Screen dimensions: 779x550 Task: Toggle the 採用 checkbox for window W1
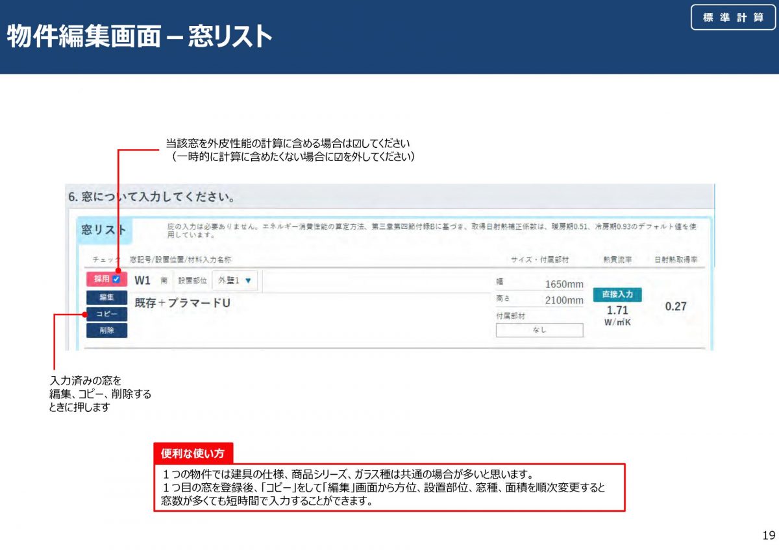click(x=116, y=280)
